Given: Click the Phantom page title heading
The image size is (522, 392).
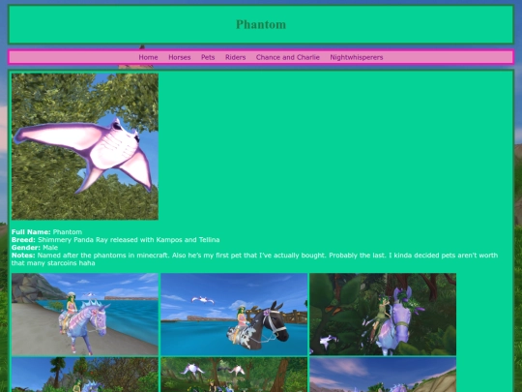Looking at the screenshot, I should [261, 24].
